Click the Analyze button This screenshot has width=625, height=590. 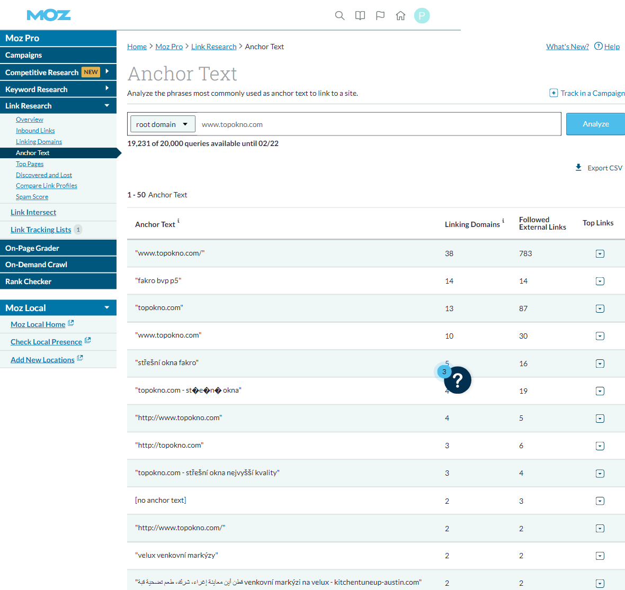click(x=595, y=124)
